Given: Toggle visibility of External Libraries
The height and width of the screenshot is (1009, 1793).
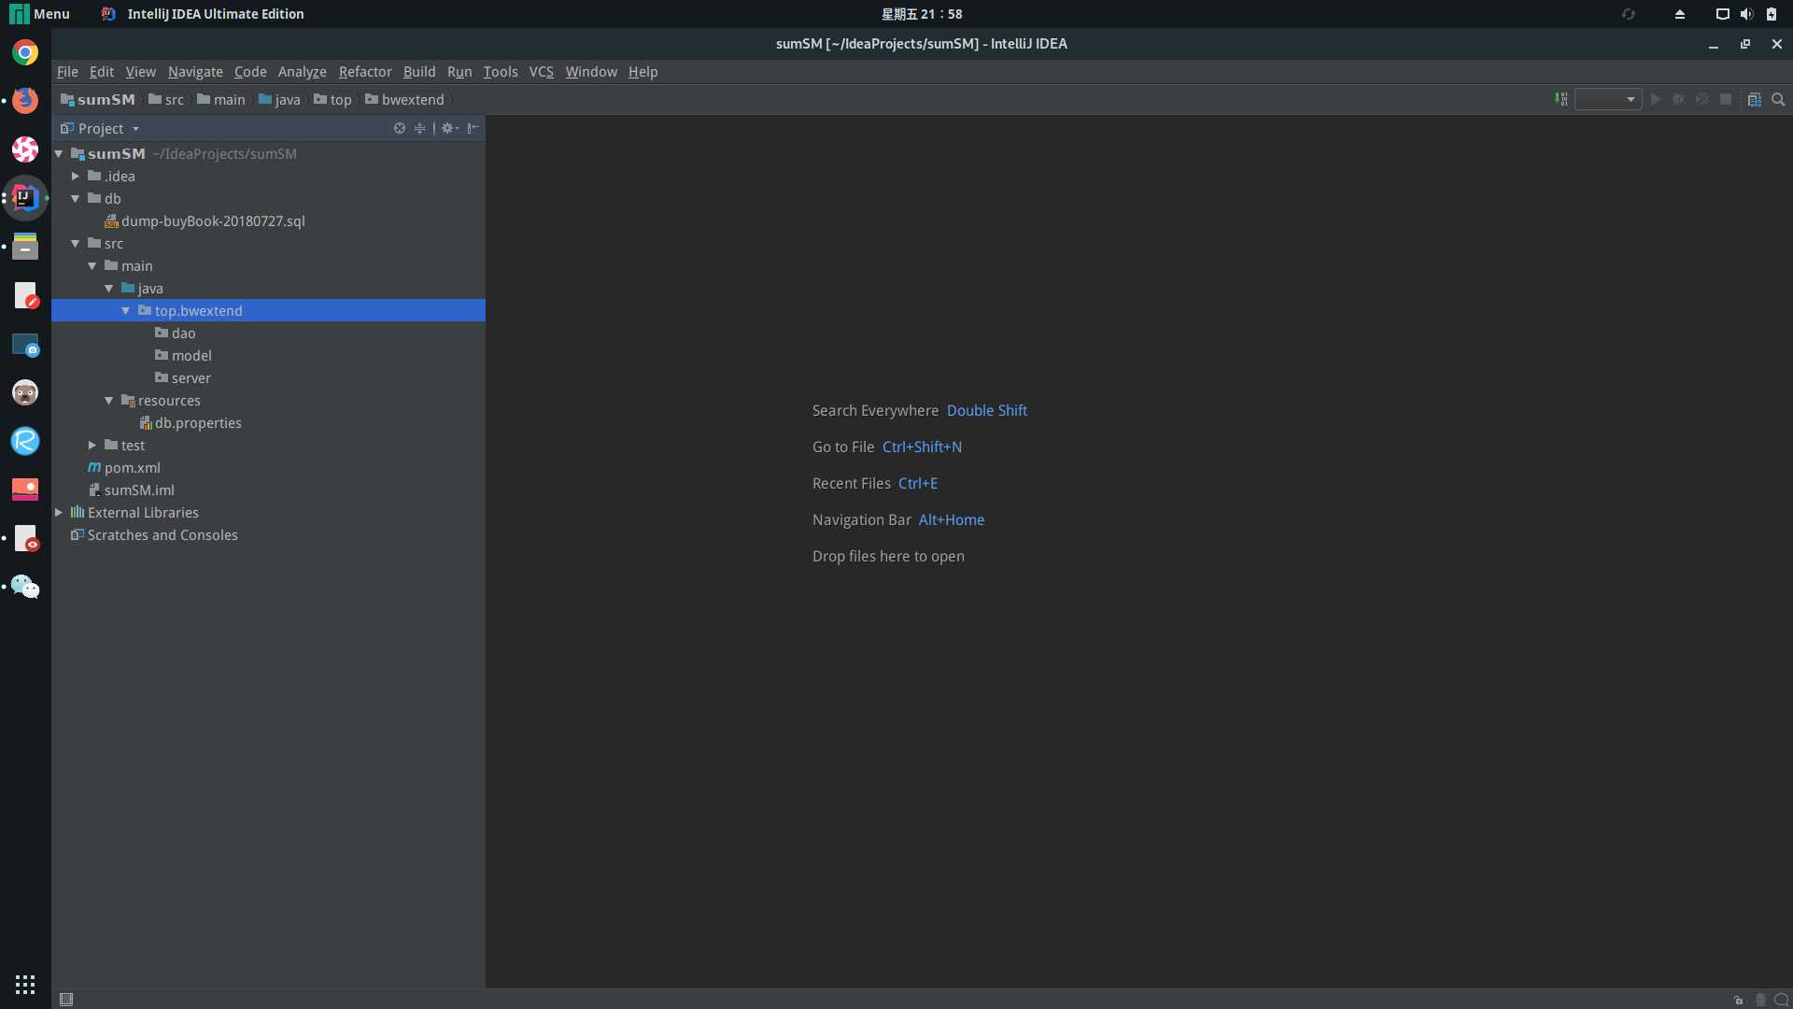Looking at the screenshot, I should pyautogui.click(x=59, y=513).
